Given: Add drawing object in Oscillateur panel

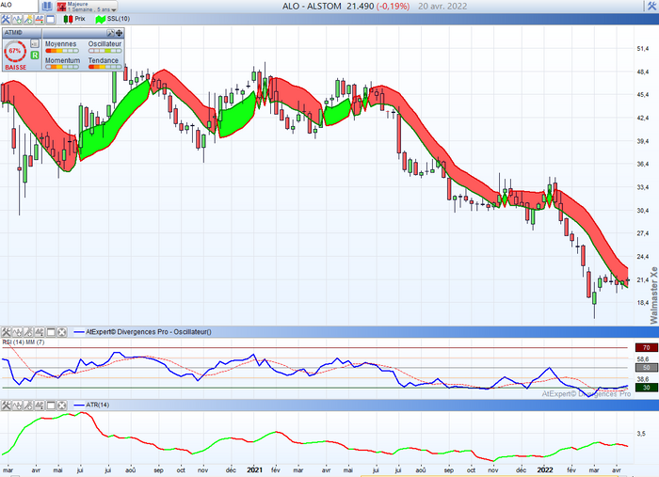Looking at the screenshot, I should click(x=28, y=332).
